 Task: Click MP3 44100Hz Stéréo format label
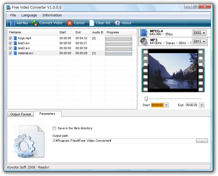(x=171, y=41)
